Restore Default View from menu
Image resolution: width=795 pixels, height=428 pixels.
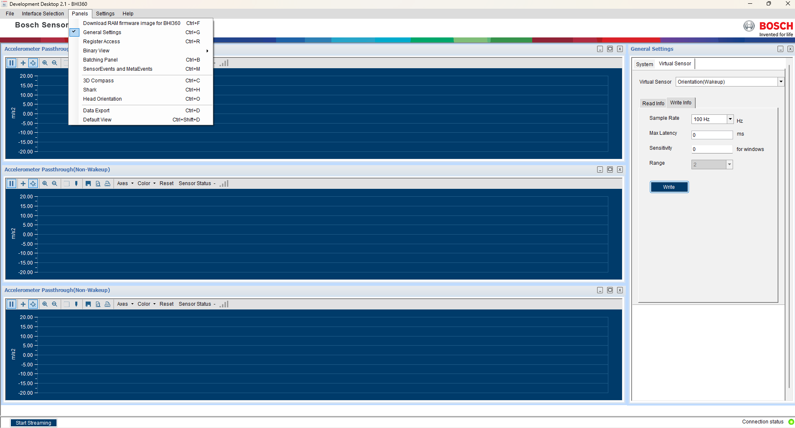141,120
